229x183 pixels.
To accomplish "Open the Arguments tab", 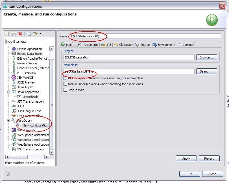I will 88,45.
